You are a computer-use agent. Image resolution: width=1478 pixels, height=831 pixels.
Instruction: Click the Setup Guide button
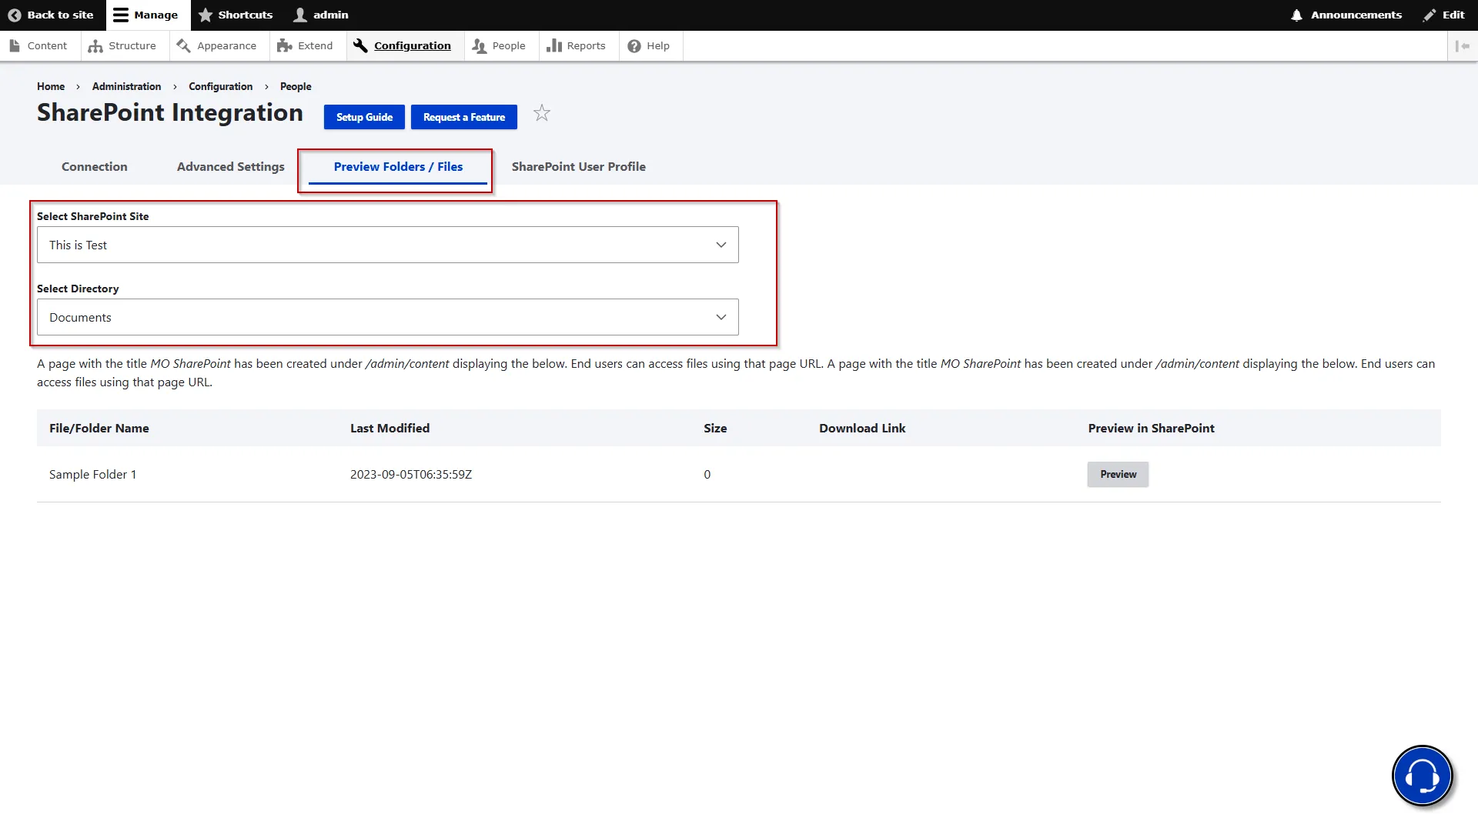[364, 117]
